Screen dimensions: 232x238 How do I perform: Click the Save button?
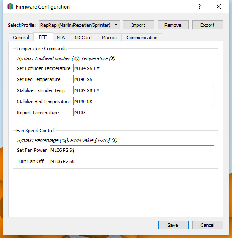[173, 225]
